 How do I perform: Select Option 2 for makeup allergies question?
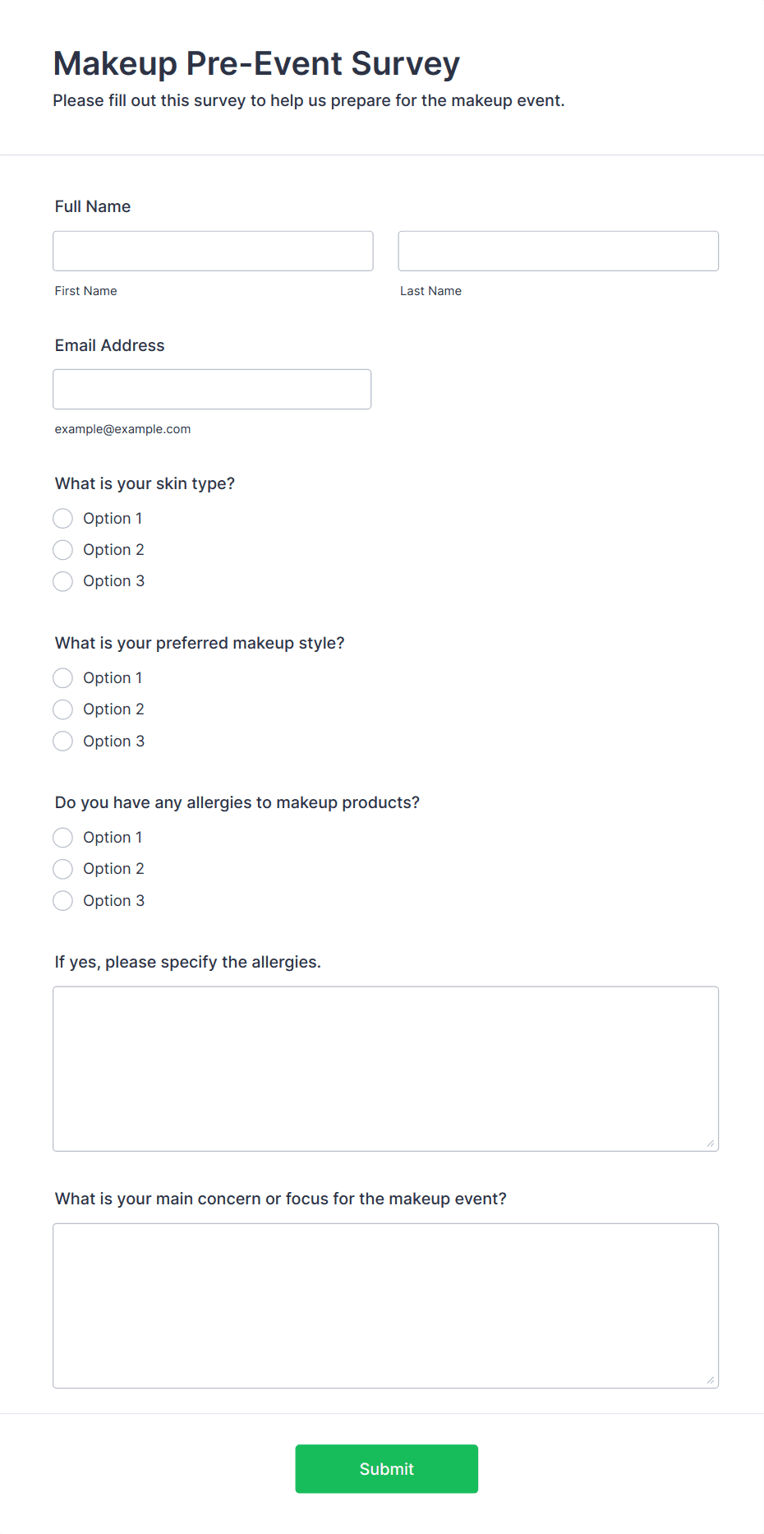coord(62,868)
